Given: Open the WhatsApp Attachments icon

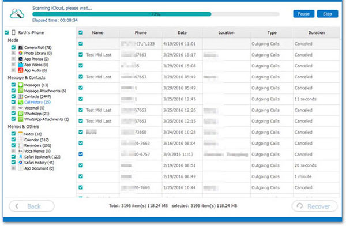Looking at the screenshot, I should (x=21, y=119).
